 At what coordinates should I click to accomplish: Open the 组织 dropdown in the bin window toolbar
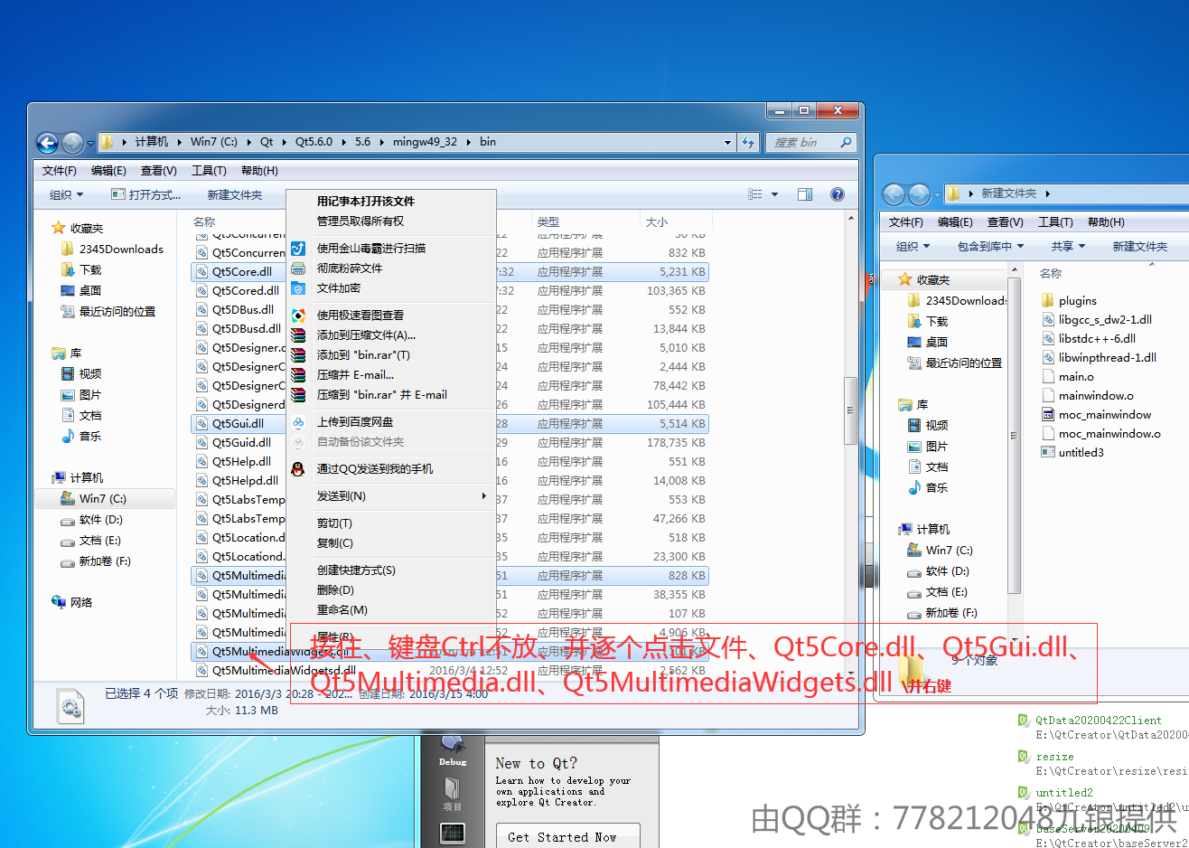(x=66, y=194)
